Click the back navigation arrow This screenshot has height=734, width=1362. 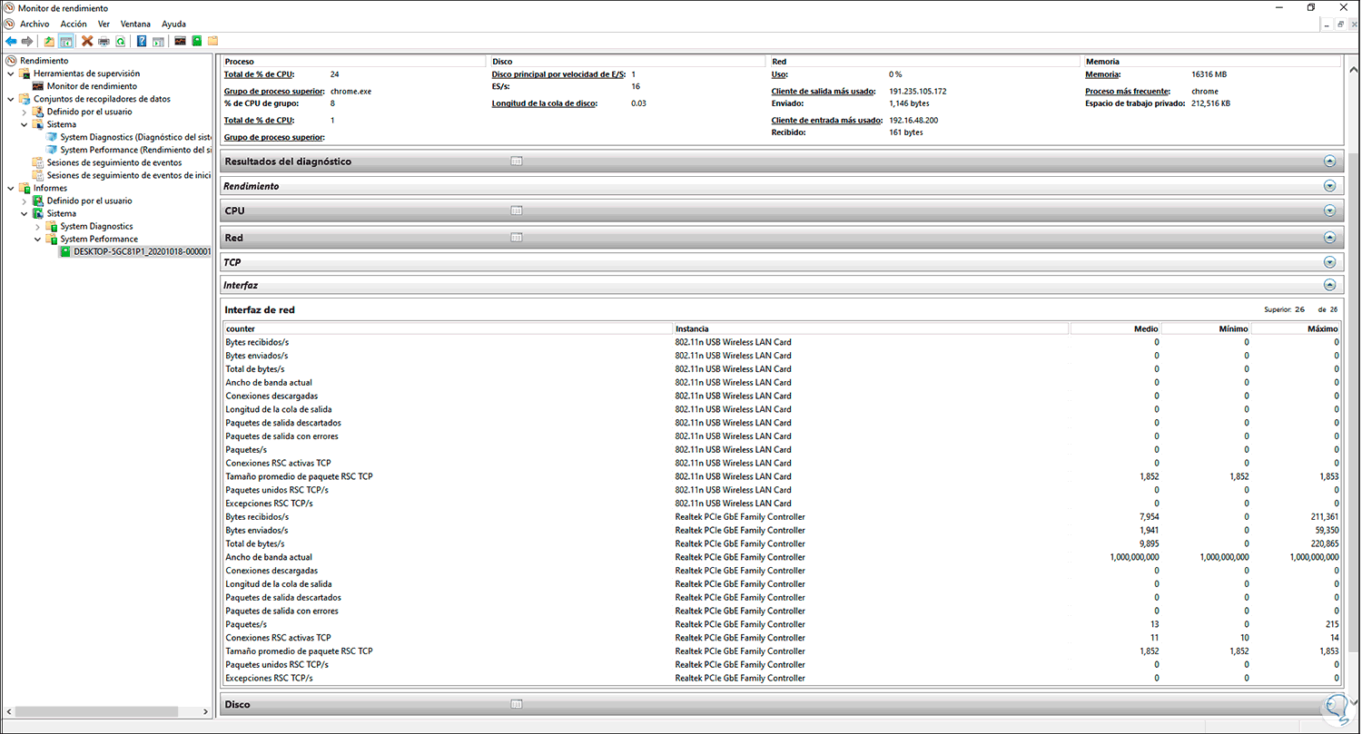[10, 41]
